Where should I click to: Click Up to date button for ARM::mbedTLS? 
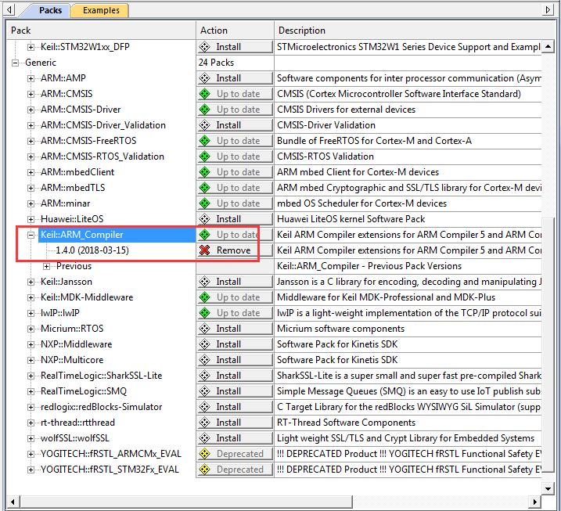[x=235, y=188]
